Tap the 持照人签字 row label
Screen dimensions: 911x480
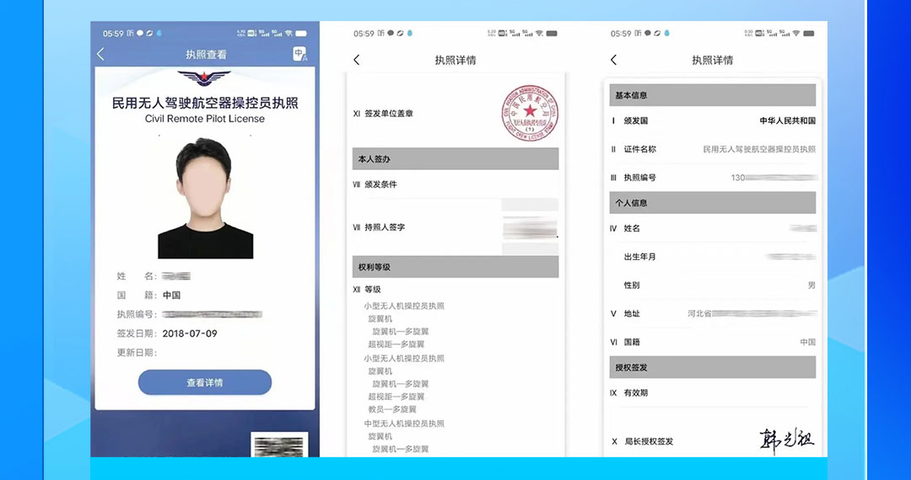click(385, 227)
